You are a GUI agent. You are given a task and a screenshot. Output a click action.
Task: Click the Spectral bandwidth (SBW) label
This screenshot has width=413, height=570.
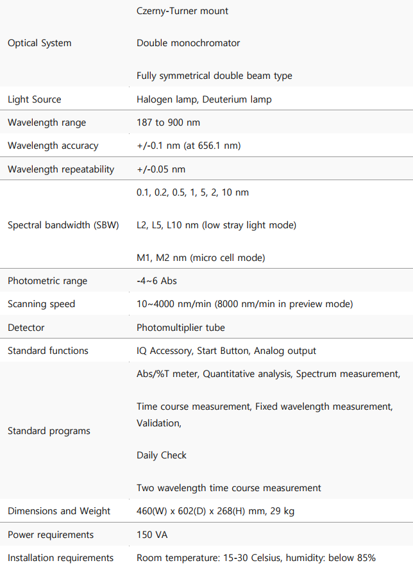[x=63, y=225]
